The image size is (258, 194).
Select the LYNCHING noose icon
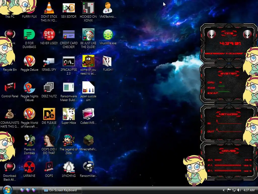coord(69,169)
